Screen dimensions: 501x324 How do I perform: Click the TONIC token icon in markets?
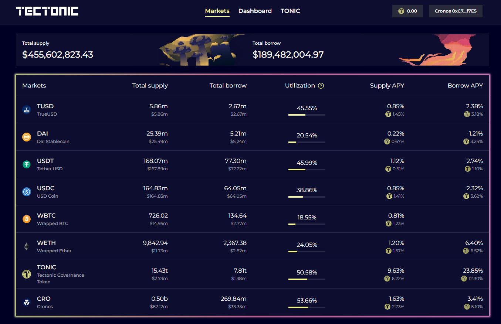(x=27, y=274)
